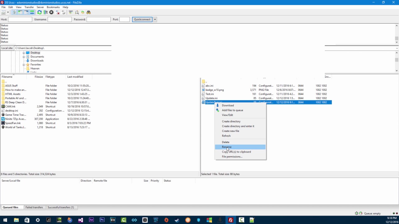Choose Rename in the context menu
This screenshot has height=224, width=399.
pos(240,147)
